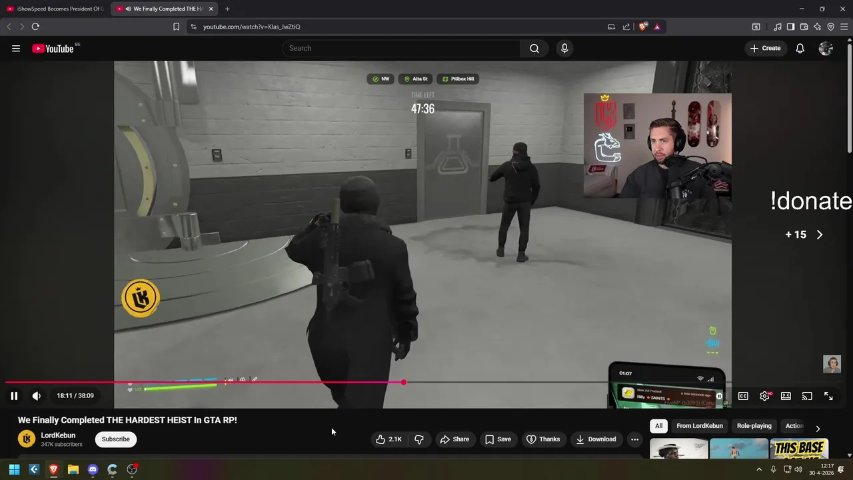Focus the YouTube Search field
This screenshot has width=853, height=480.
[x=401, y=48]
